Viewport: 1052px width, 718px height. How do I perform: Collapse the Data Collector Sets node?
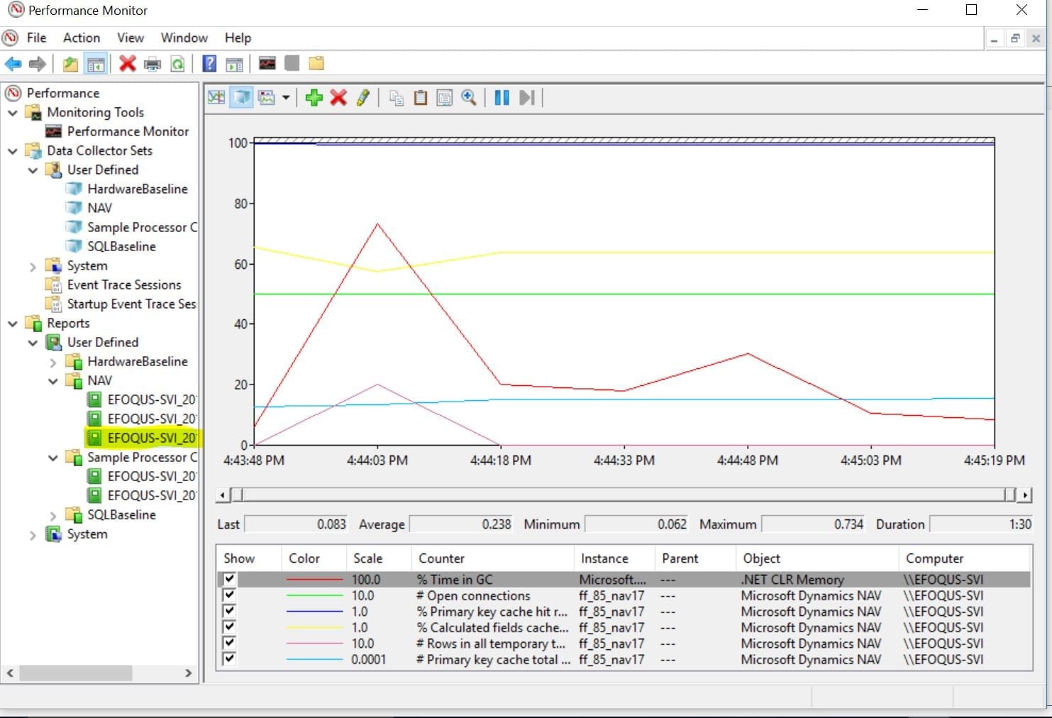[13, 150]
